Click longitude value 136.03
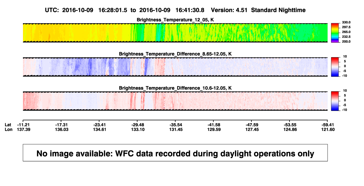Image resolution: width=364 pixels, height=186 pixels. 62,129
